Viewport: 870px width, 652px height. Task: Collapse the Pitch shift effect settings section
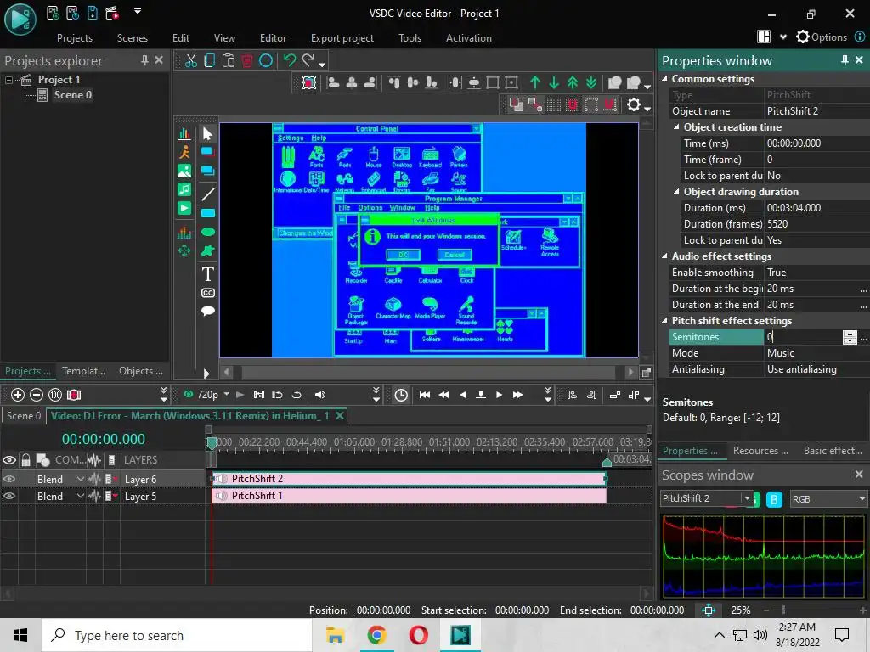pos(664,320)
